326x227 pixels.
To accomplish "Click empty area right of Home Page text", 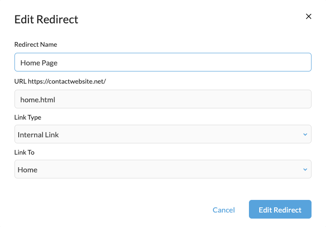I will [x=187, y=62].
